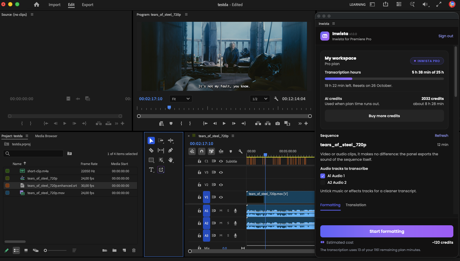
Task: Select the Hand tool
Action: pos(171,160)
